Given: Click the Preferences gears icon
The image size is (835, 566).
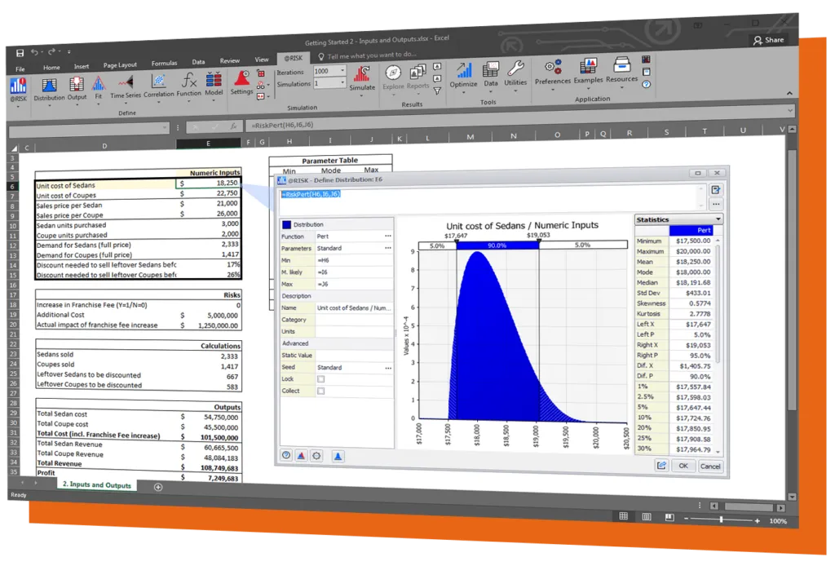Looking at the screenshot, I should click(x=553, y=72).
